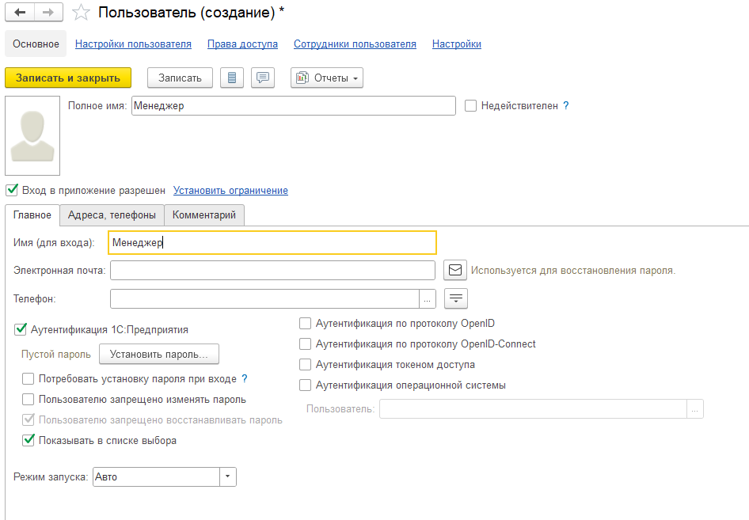Open the Адреса, телефоны tab
749x520 pixels.
112,214
